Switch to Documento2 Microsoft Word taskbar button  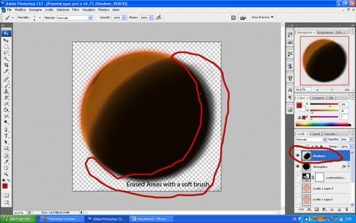151,219
